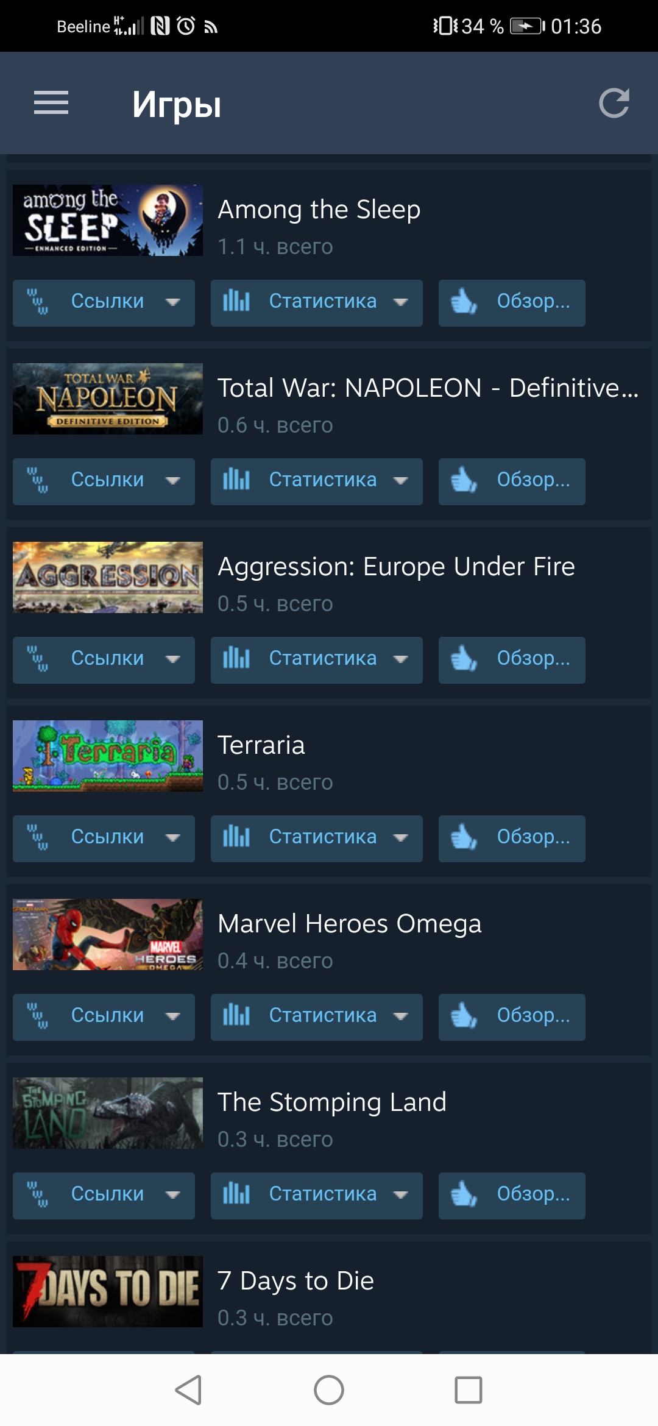658x1426 pixels.
Task: Select the Aggression: Europe Under Fire title
Action: (x=397, y=567)
